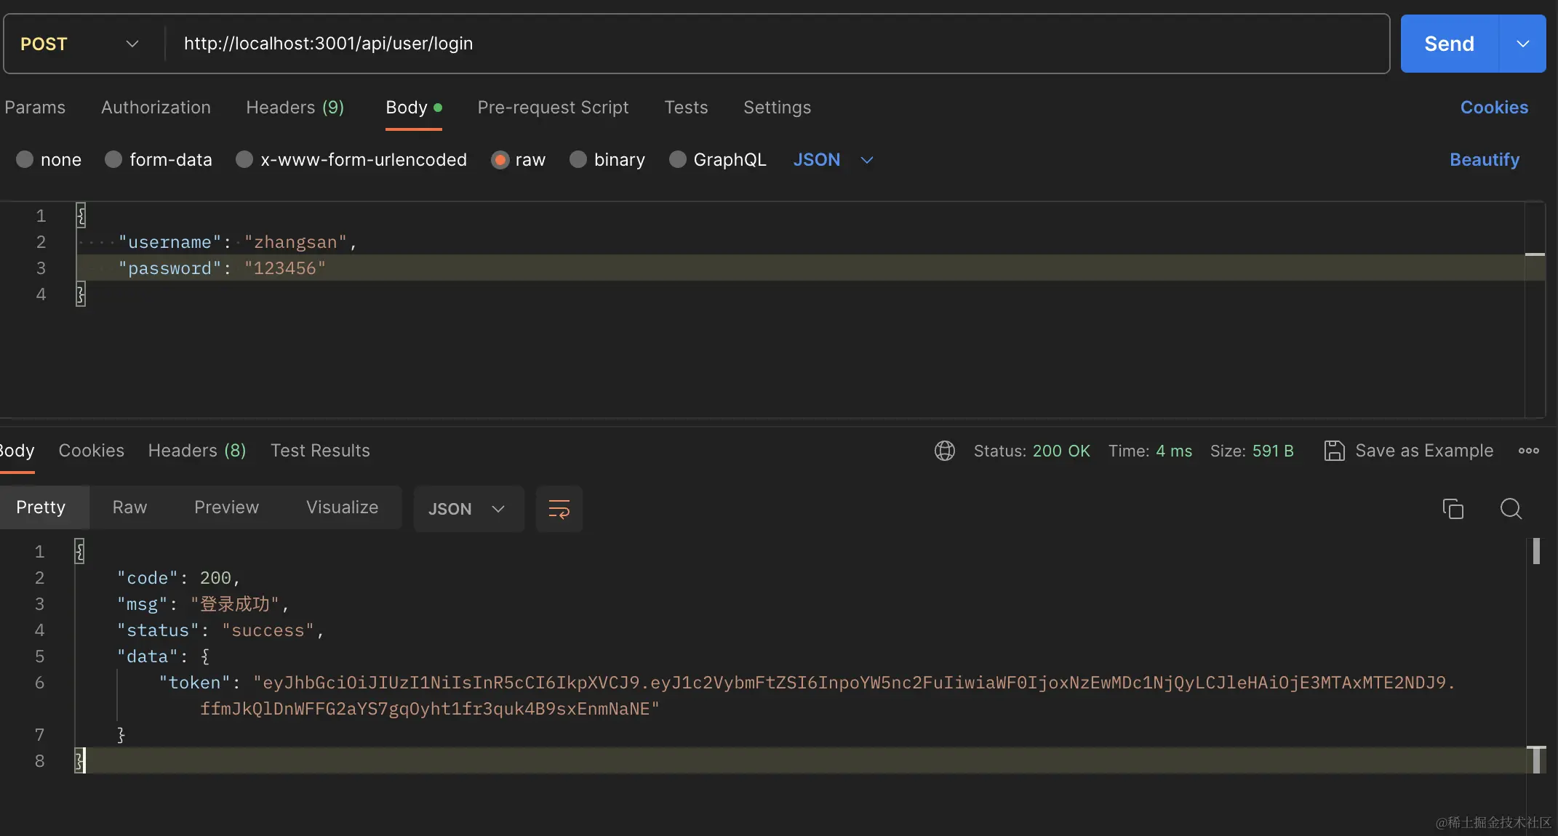Image resolution: width=1558 pixels, height=836 pixels.
Task: Open the three-dot response options menu
Action: point(1528,451)
